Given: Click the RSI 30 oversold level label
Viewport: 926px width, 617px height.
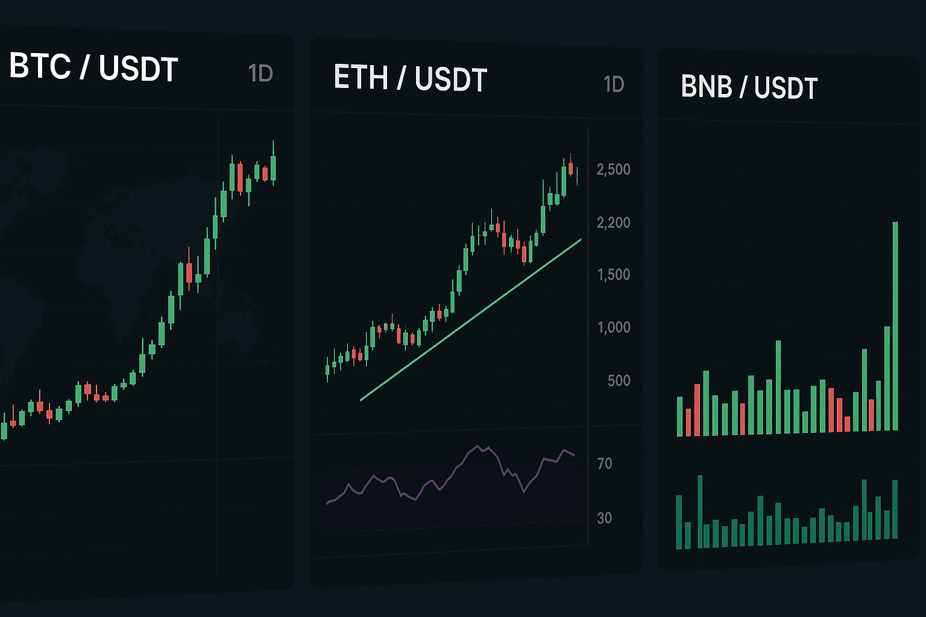Looking at the screenshot, I should (x=604, y=518).
